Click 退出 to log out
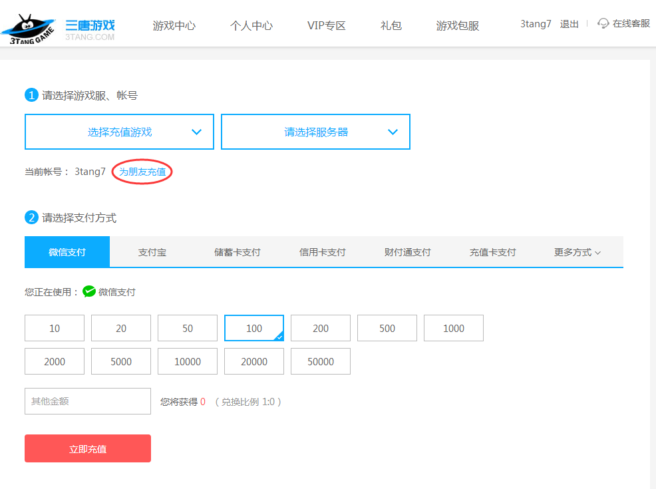The image size is (656, 489). pyautogui.click(x=569, y=24)
